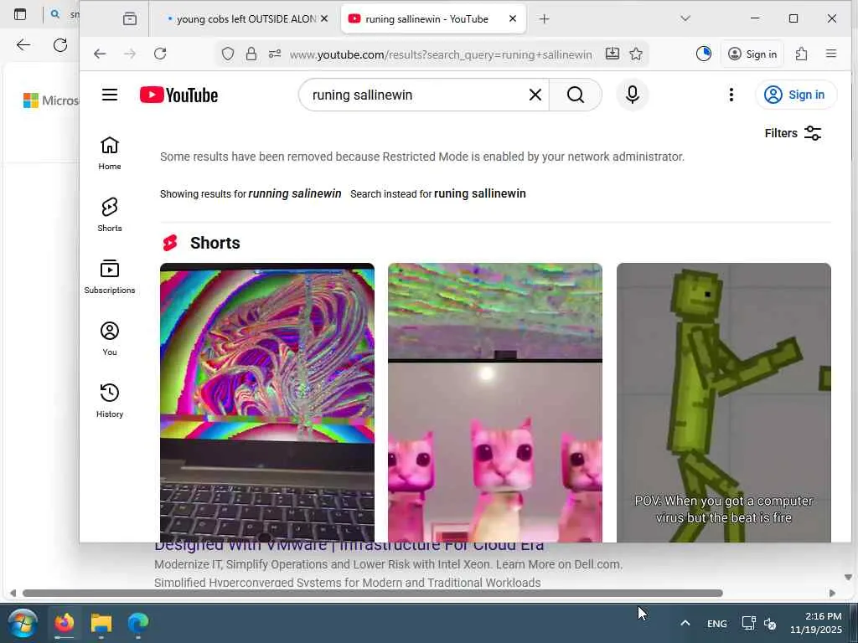Click the YouTube logo
Screen dimensions: 858x643
(178, 95)
